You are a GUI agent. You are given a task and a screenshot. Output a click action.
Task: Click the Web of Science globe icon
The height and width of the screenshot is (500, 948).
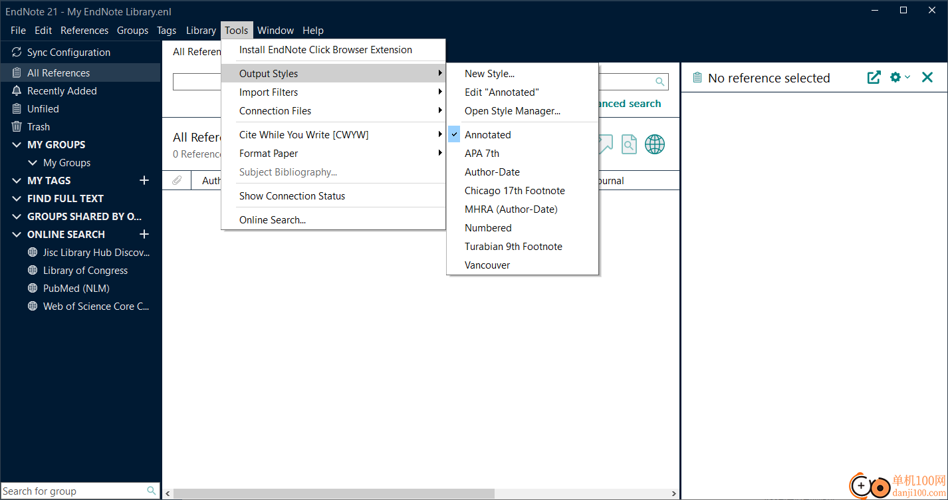click(33, 307)
